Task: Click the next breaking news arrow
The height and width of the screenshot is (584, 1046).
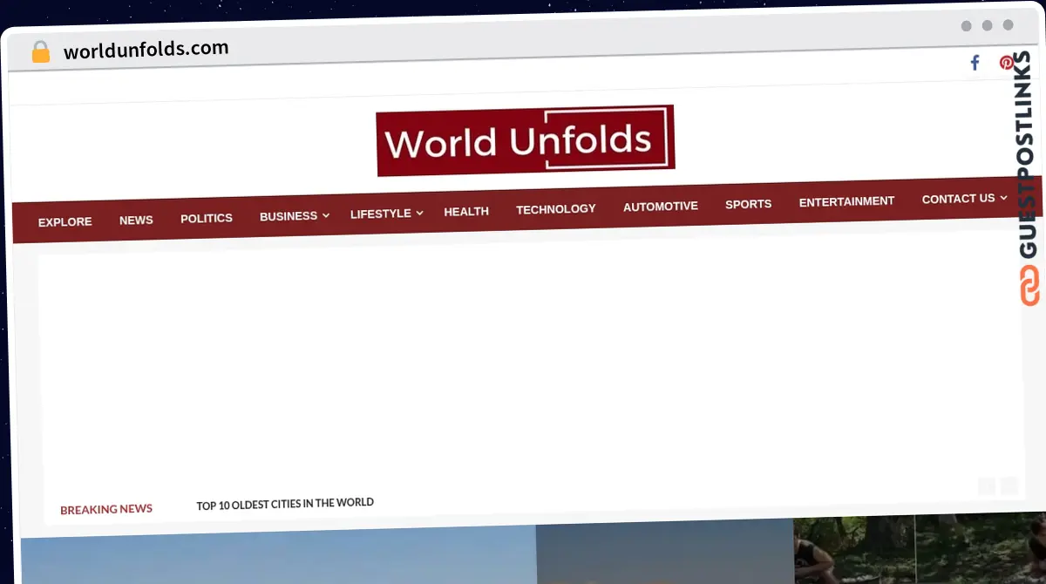Action: point(1009,486)
